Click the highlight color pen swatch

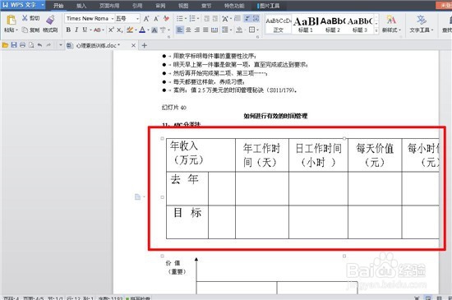coord(130,30)
